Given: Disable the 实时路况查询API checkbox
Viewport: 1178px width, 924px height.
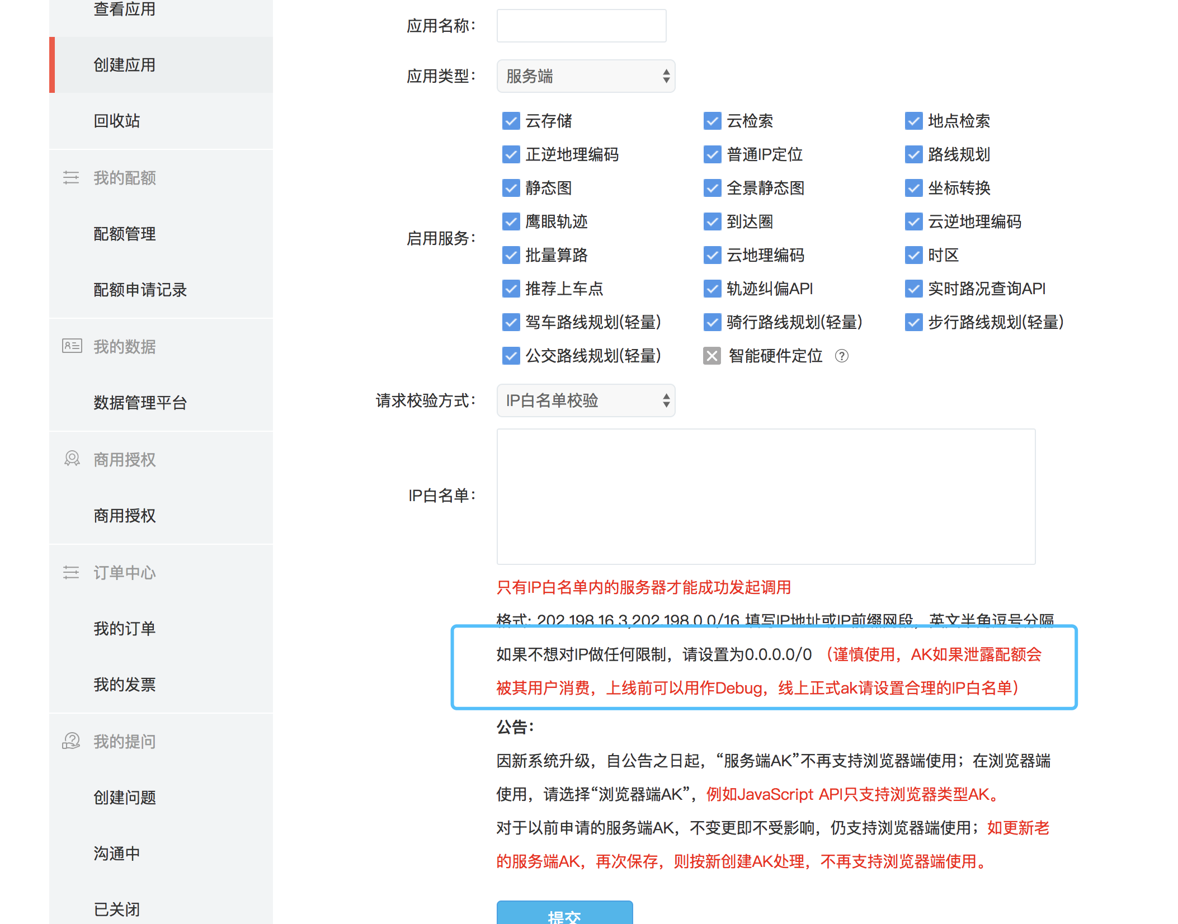Looking at the screenshot, I should [x=913, y=289].
